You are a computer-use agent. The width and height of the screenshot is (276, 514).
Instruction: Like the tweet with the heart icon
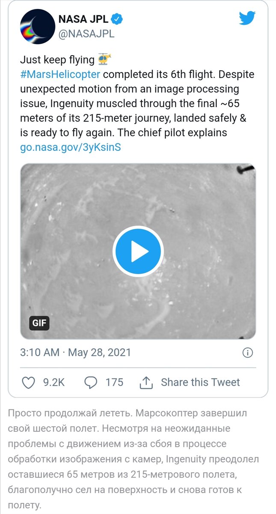pyautogui.click(x=28, y=382)
